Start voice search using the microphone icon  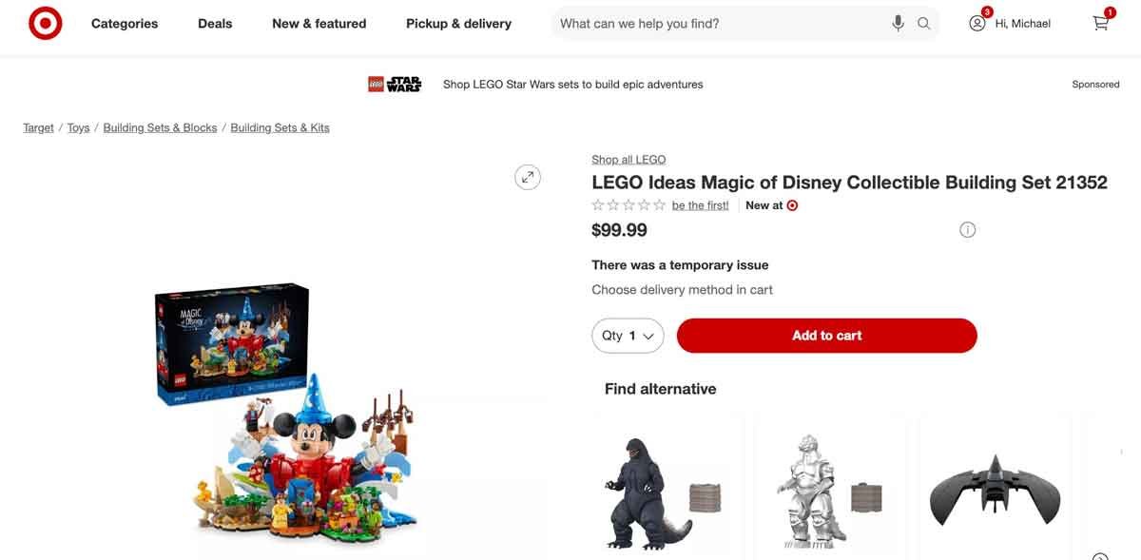897,22
